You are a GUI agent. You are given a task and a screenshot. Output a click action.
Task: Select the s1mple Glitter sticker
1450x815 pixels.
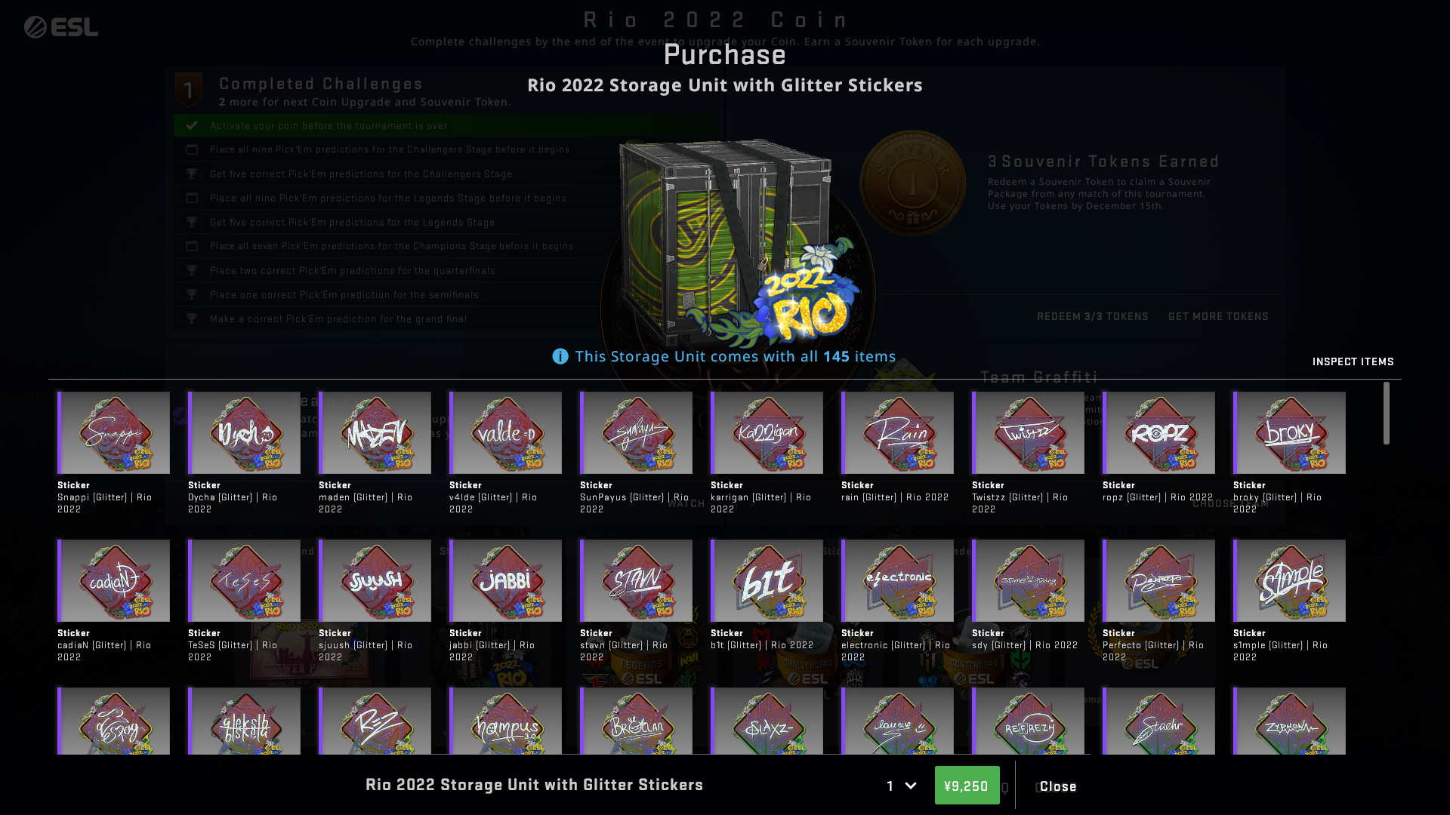coord(1289,580)
